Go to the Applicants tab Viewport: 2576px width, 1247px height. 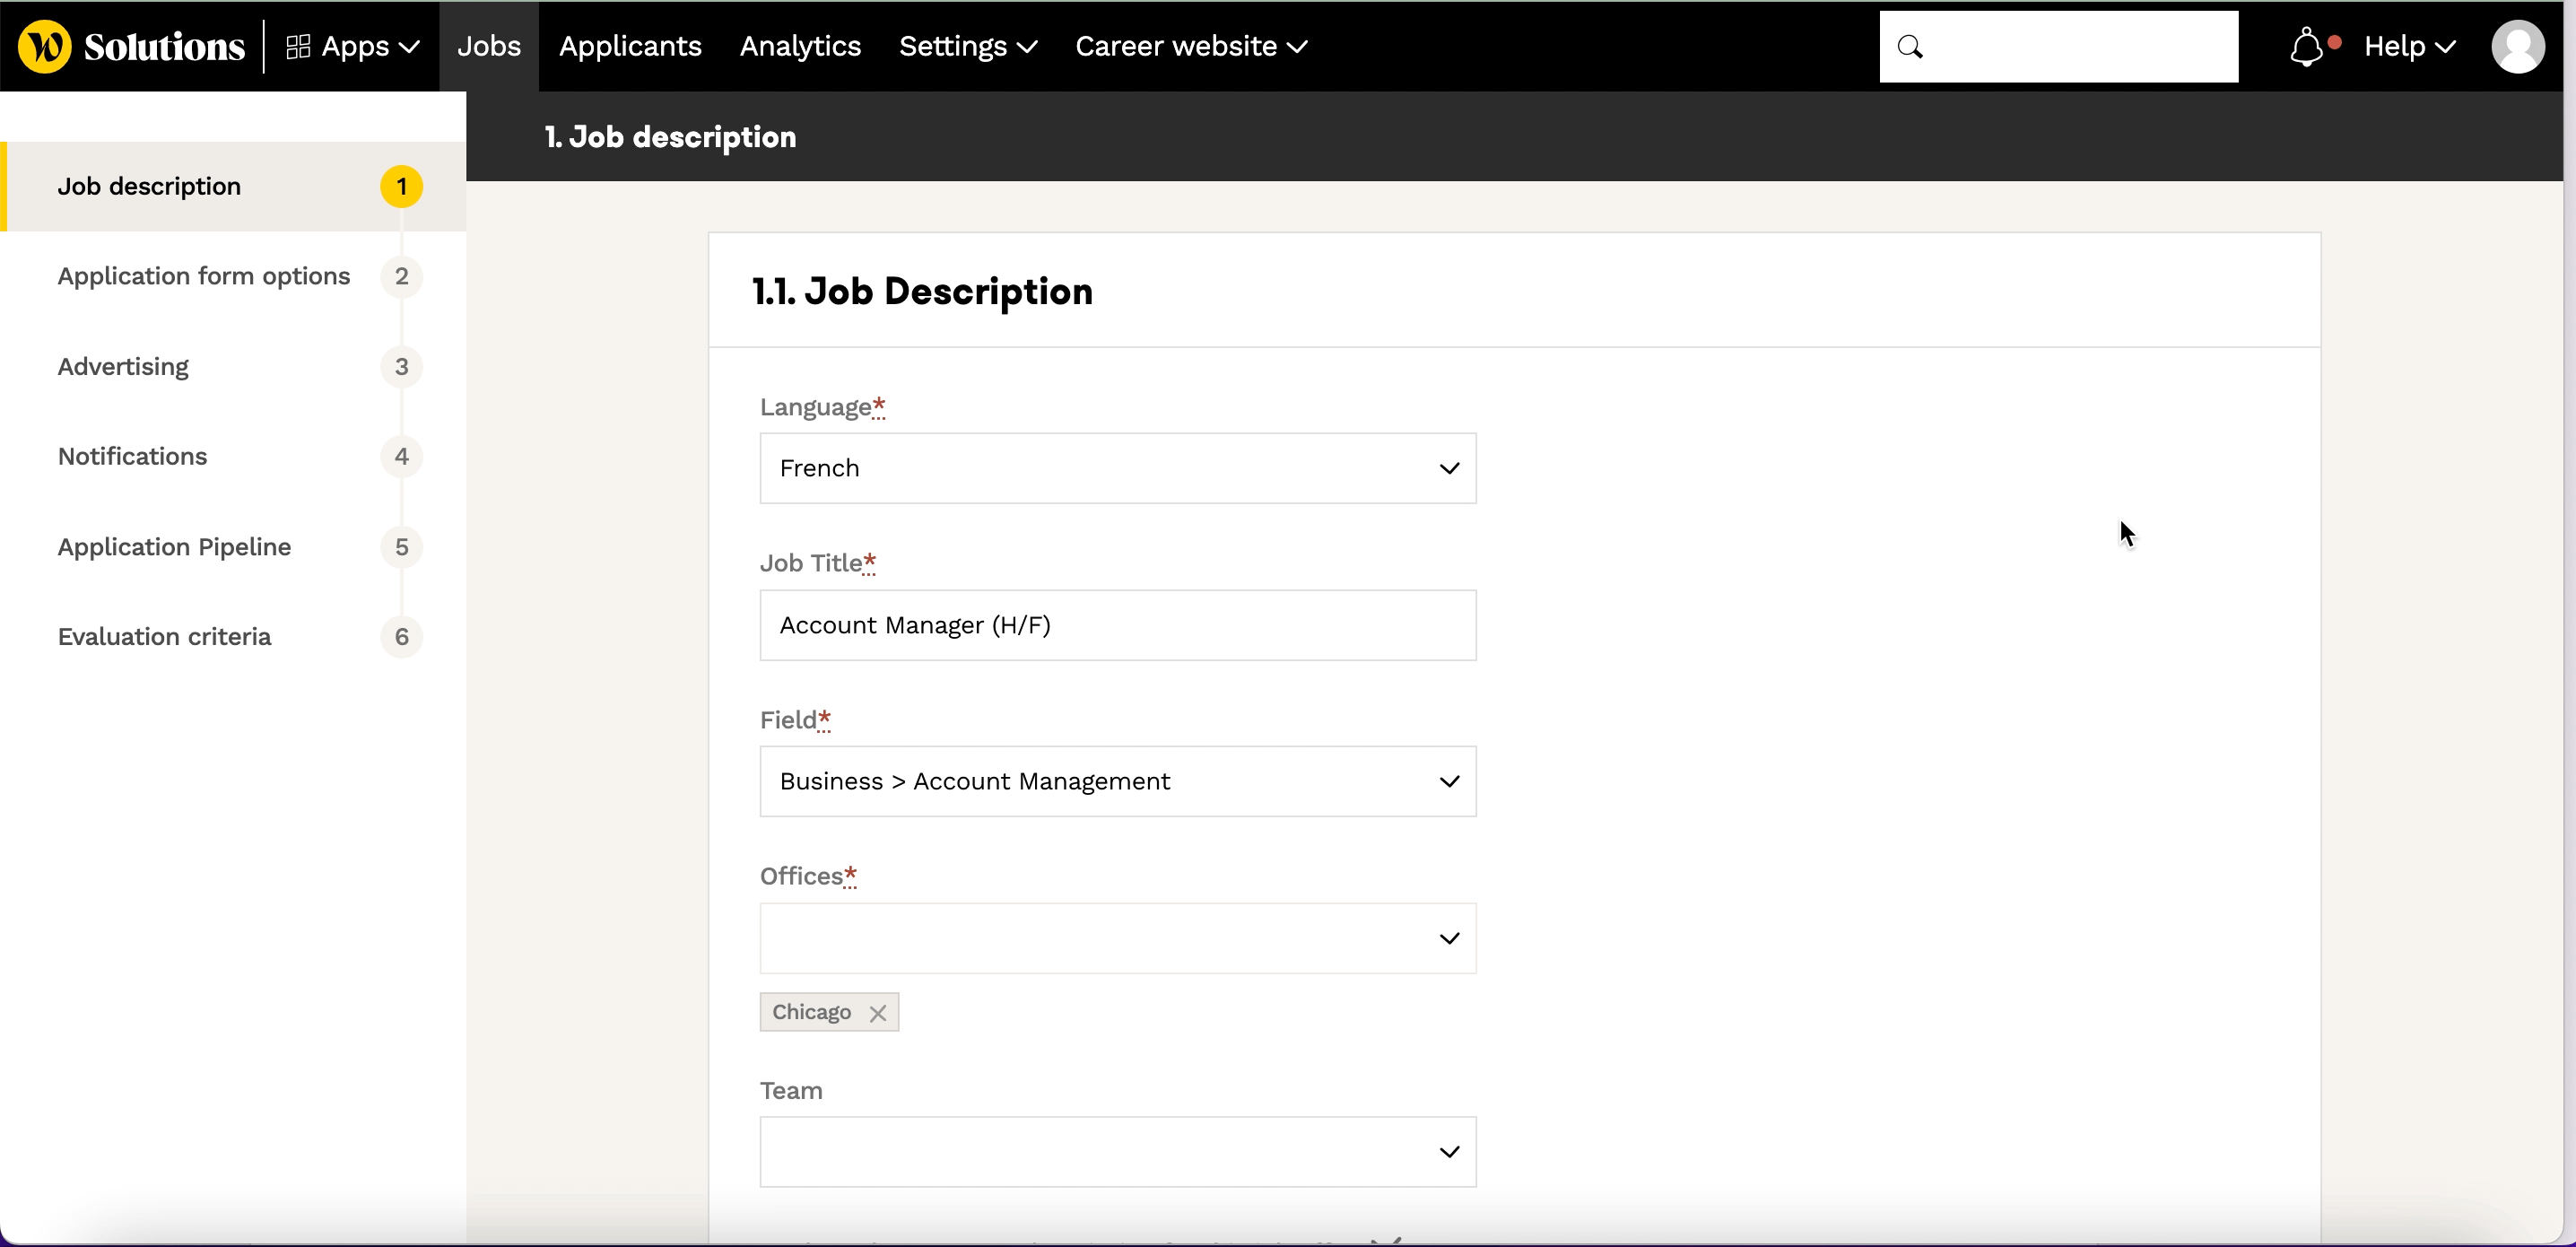point(630,47)
